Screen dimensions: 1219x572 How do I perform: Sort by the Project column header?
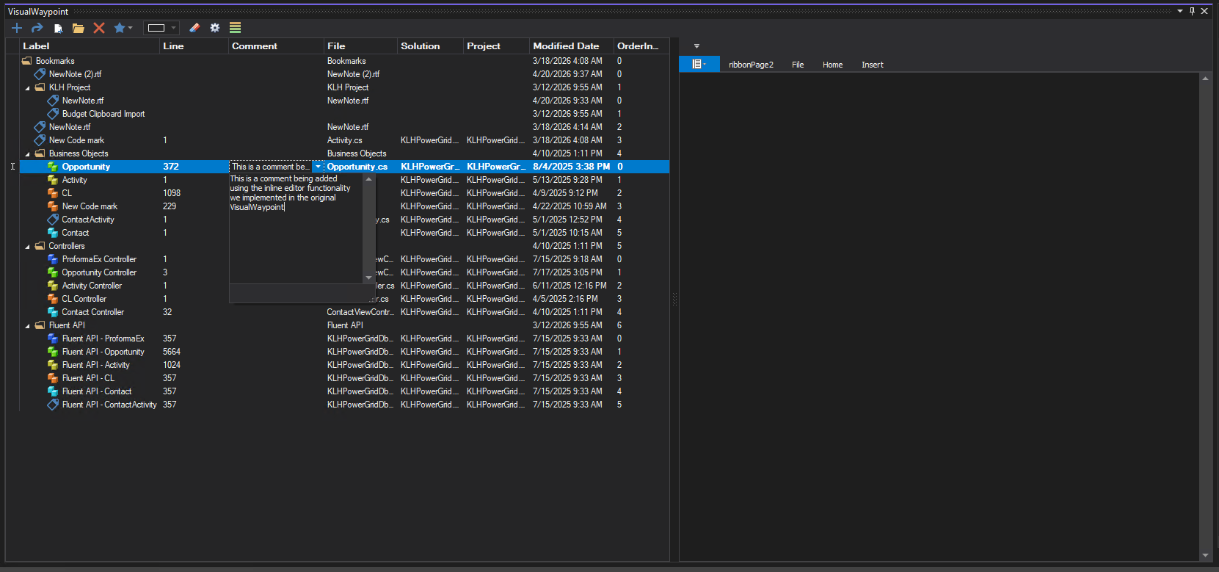pyautogui.click(x=496, y=46)
